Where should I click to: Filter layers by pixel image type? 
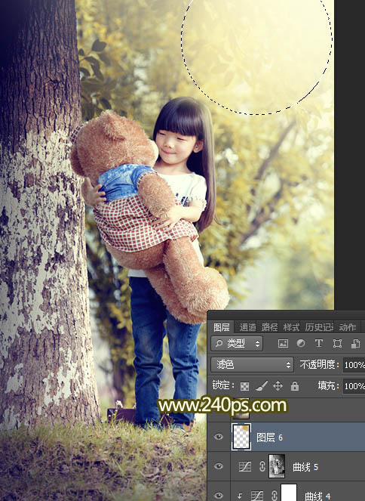point(283,344)
